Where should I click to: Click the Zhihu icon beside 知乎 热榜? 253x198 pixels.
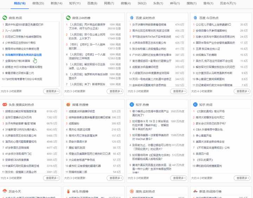132,105
